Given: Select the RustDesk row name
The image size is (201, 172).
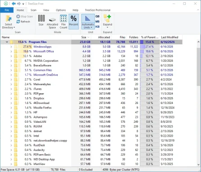Looking at the screenshot, I should (39, 145).
